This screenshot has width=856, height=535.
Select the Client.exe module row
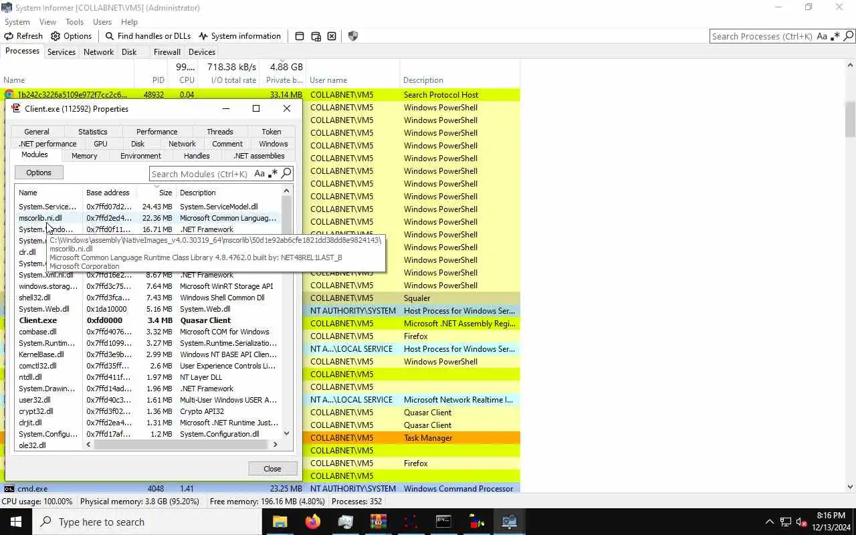point(148,320)
